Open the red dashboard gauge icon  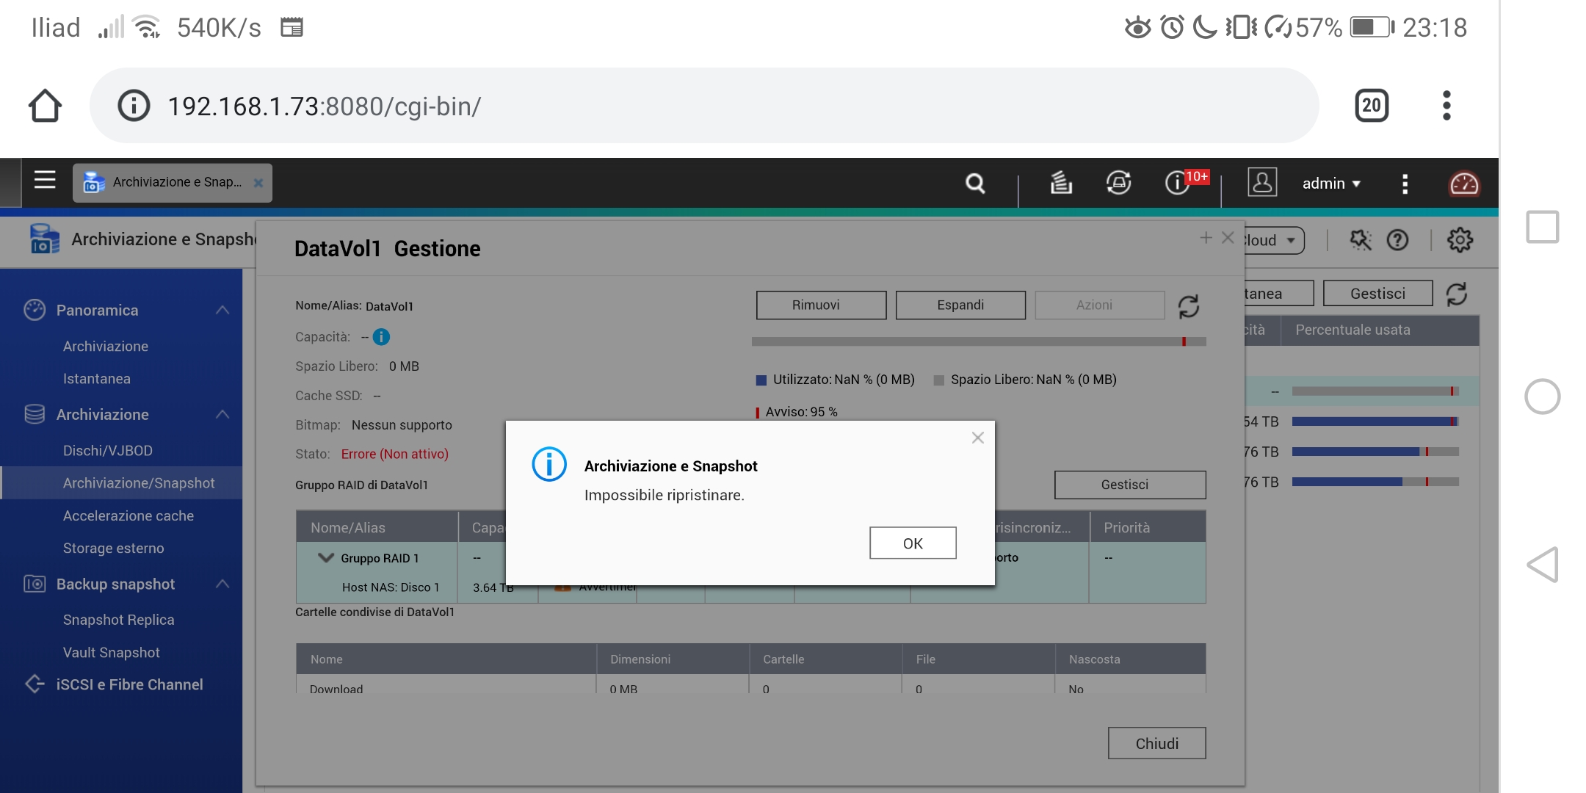1463,184
